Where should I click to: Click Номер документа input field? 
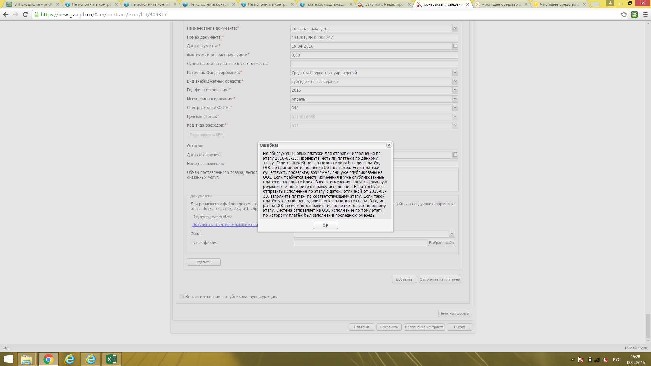click(374, 37)
